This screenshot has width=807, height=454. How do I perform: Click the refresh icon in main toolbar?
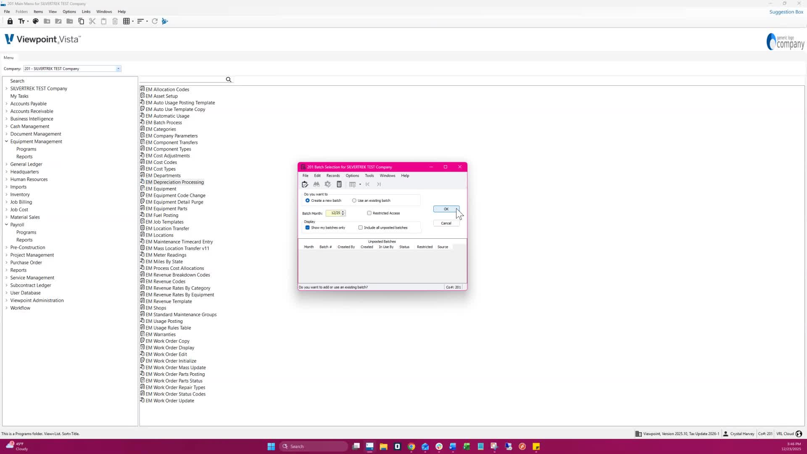pos(155,21)
